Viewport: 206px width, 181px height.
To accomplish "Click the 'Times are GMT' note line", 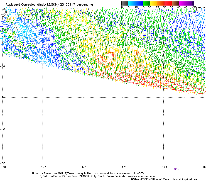I will (x=88, y=173).
